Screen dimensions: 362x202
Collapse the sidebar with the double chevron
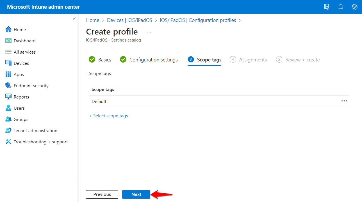[74, 19]
